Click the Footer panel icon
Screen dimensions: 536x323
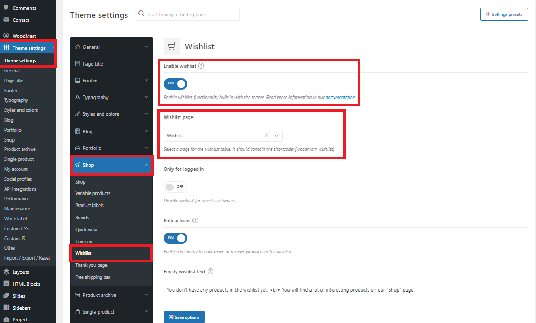[x=78, y=80]
